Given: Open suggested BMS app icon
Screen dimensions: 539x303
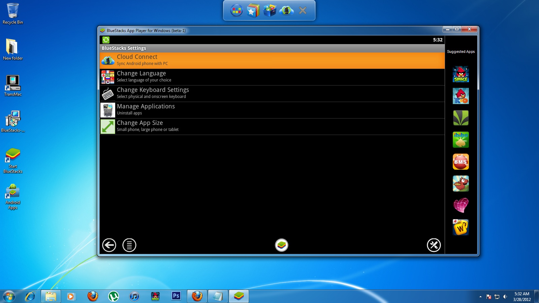Looking at the screenshot, I should 461,162.
